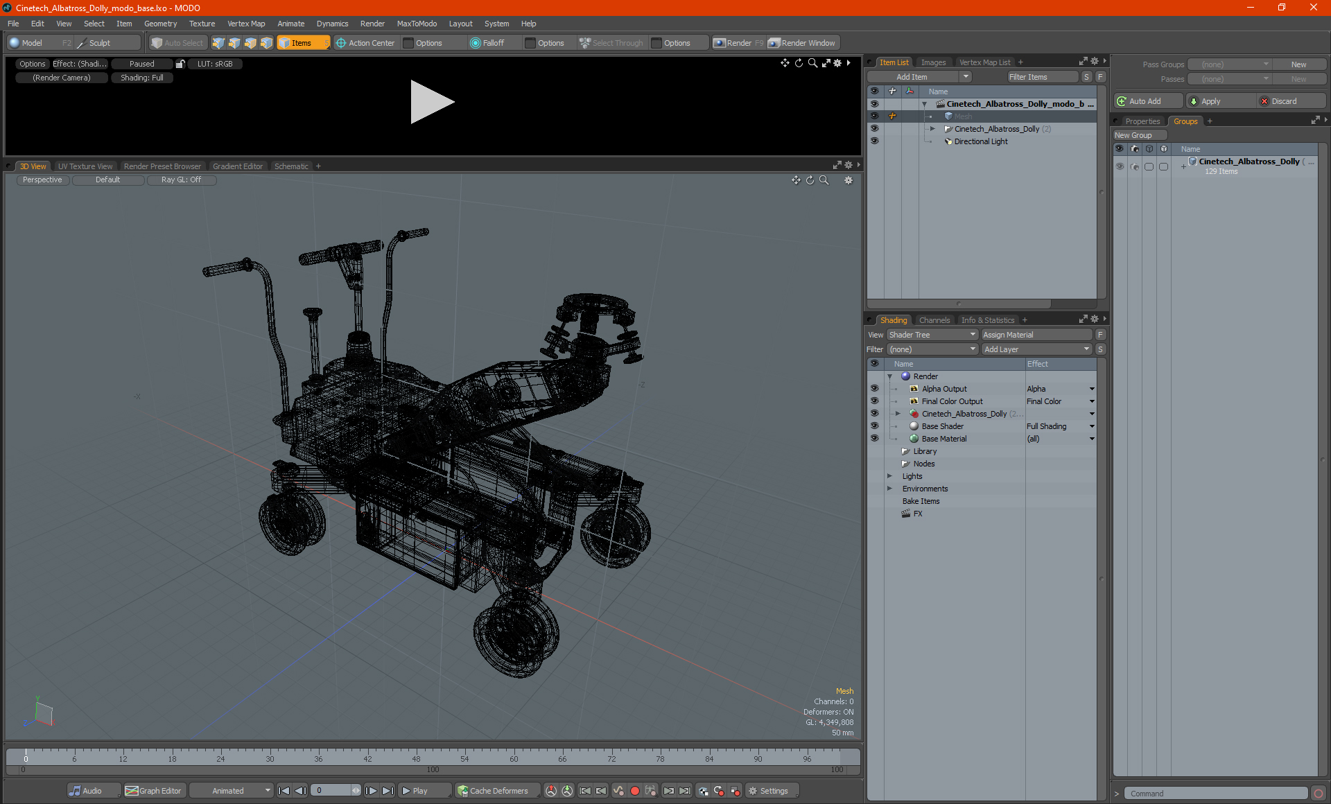Step to previous frame
The height and width of the screenshot is (804, 1331).
(x=300, y=791)
